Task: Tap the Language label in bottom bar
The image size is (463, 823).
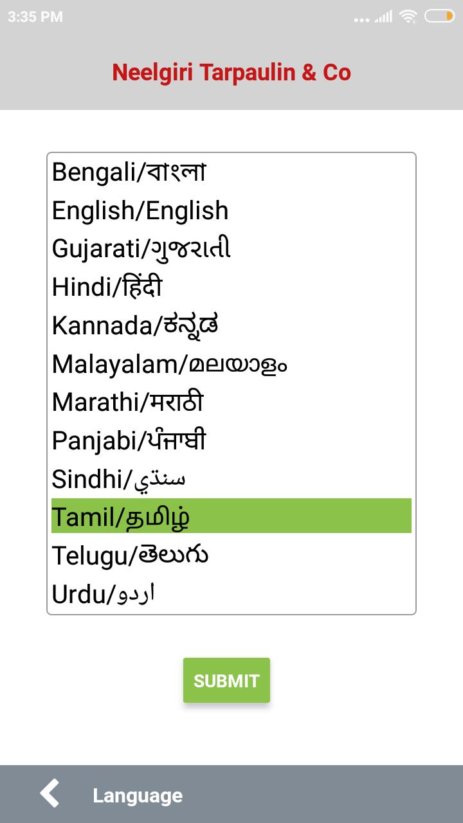Action: [x=138, y=795]
